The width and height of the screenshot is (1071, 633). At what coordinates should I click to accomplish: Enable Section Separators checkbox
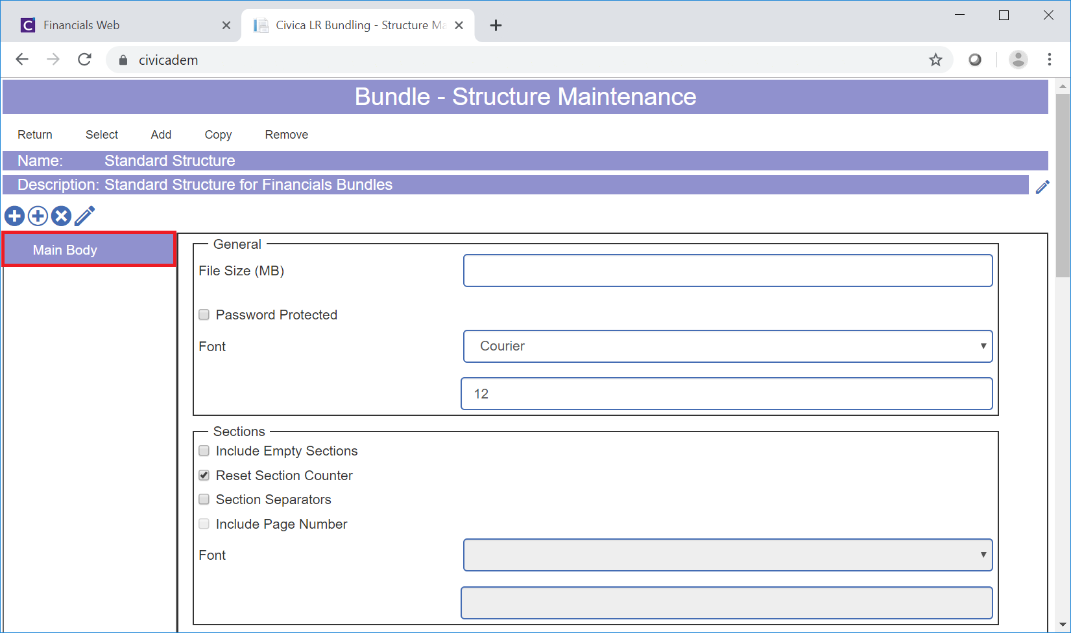[x=204, y=500]
